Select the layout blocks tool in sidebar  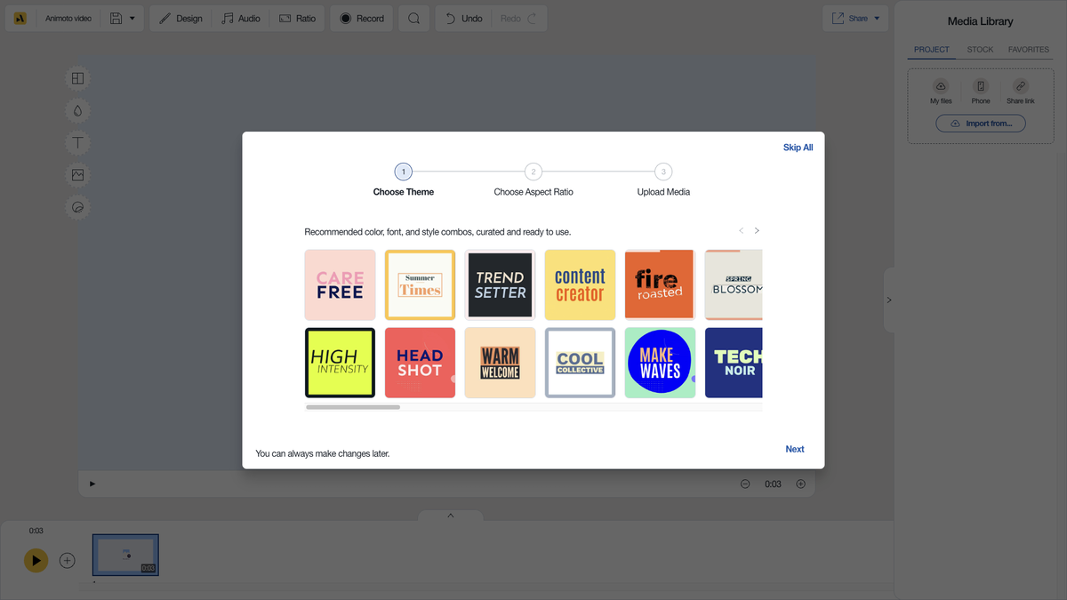point(77,77)
